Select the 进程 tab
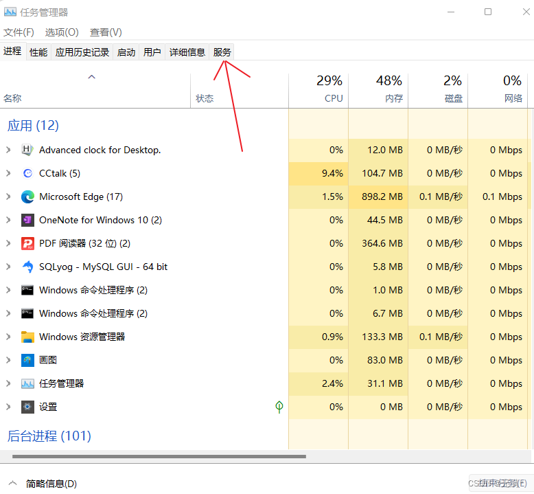534x494 pixels. pyautogui.click(x=12, y=52)
